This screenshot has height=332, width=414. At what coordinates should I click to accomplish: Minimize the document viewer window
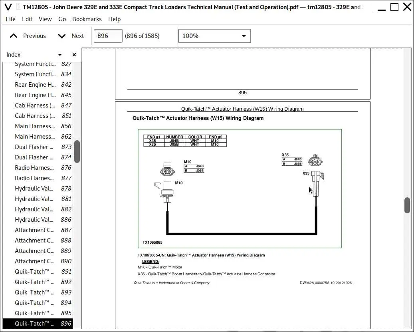pos(382,10)
